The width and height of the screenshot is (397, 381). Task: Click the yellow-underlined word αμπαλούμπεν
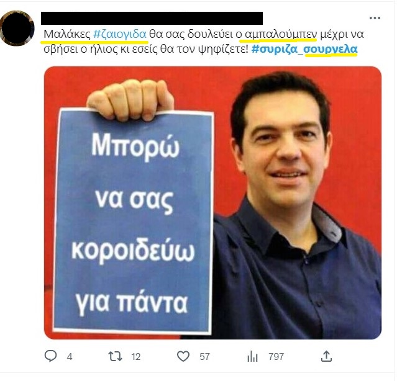(x=281, y=34)
